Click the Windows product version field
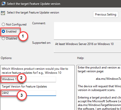Screen dimensions: 121x110 click(x=28, y=79)
